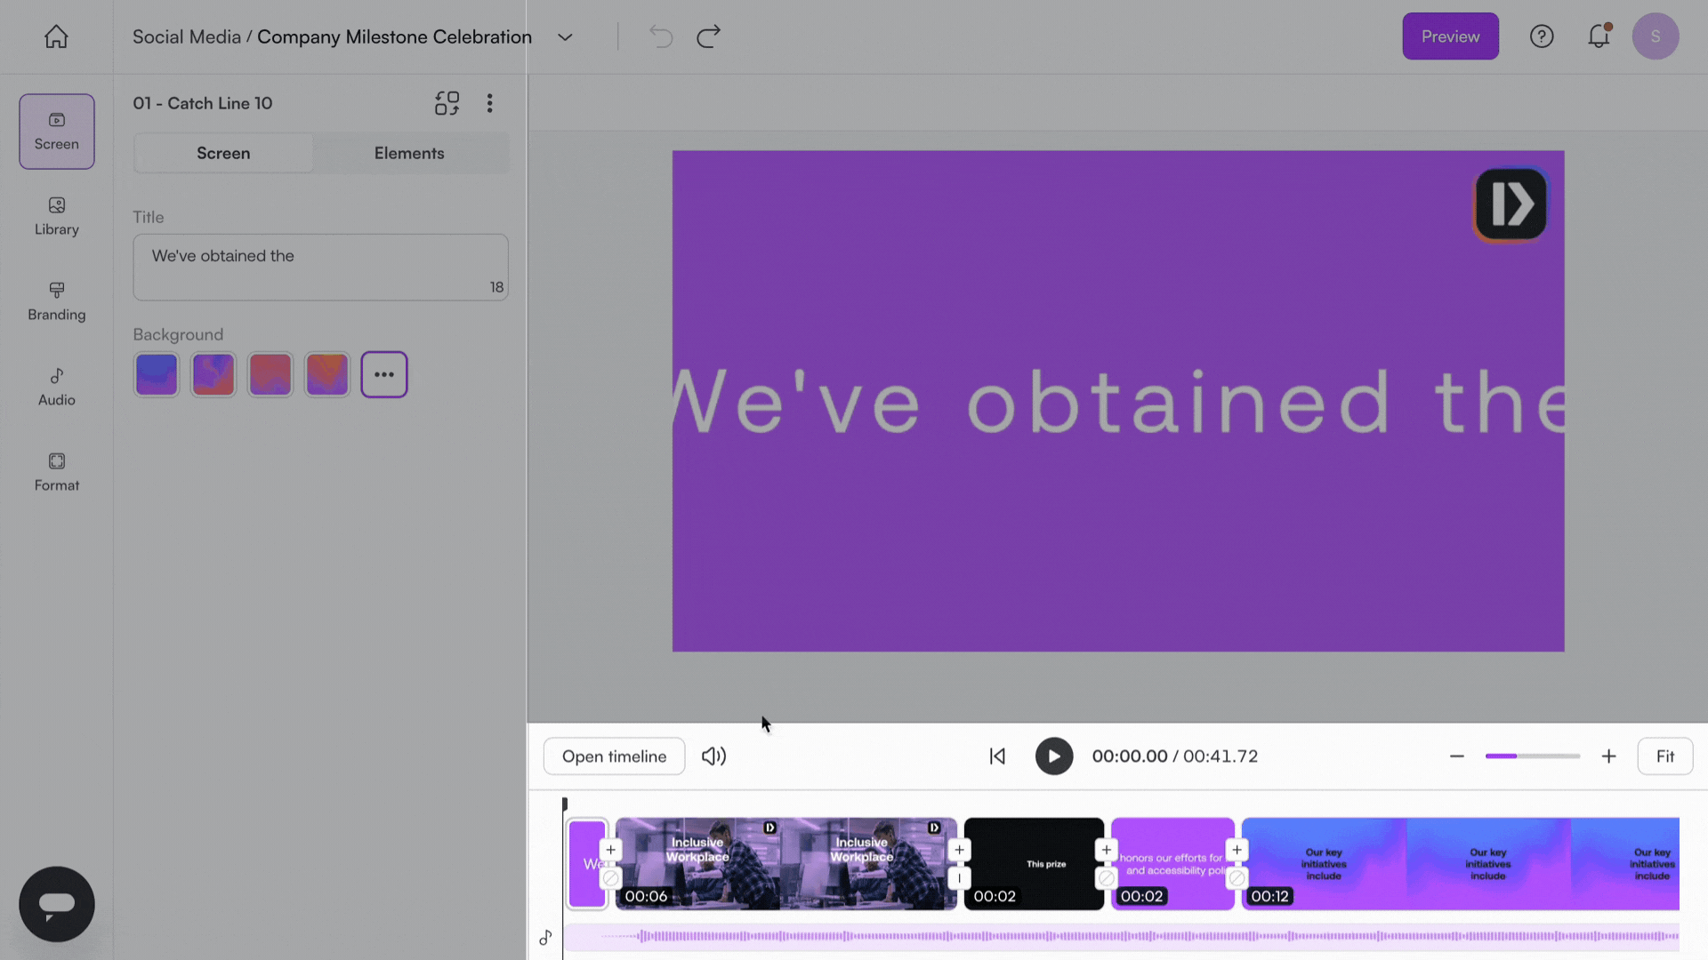Toggle transition icon after first timeline clip
This screenshot has height=960, width=1708.
click(x=610, y=879)
